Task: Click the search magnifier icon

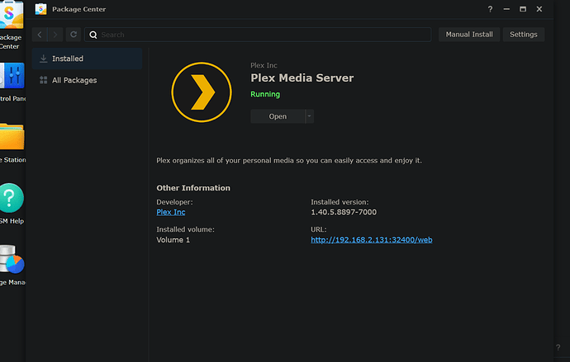Action: [93, 35]
